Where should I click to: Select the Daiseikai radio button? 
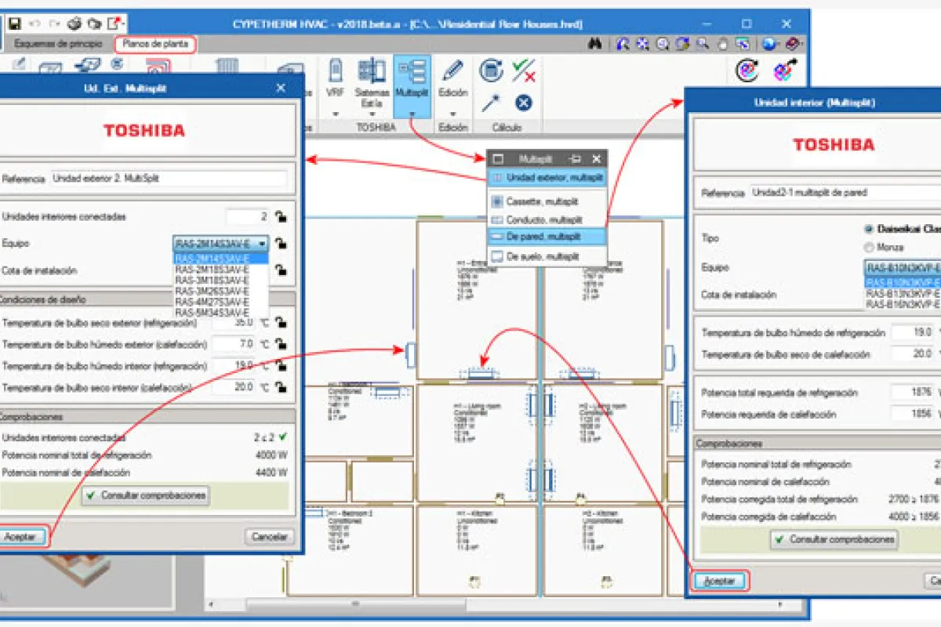869,230
